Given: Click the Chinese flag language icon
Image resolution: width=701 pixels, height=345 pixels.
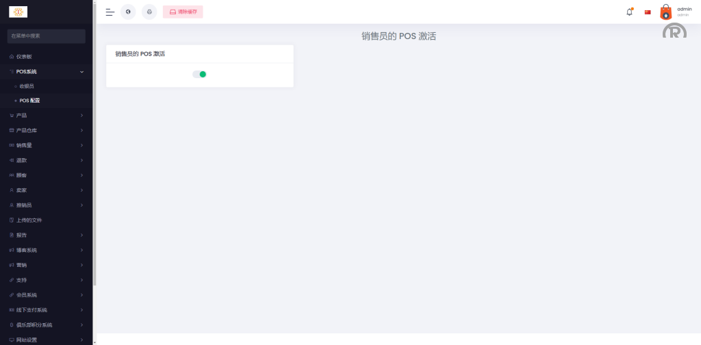Looking at the screenshot, I should [648, 12].
